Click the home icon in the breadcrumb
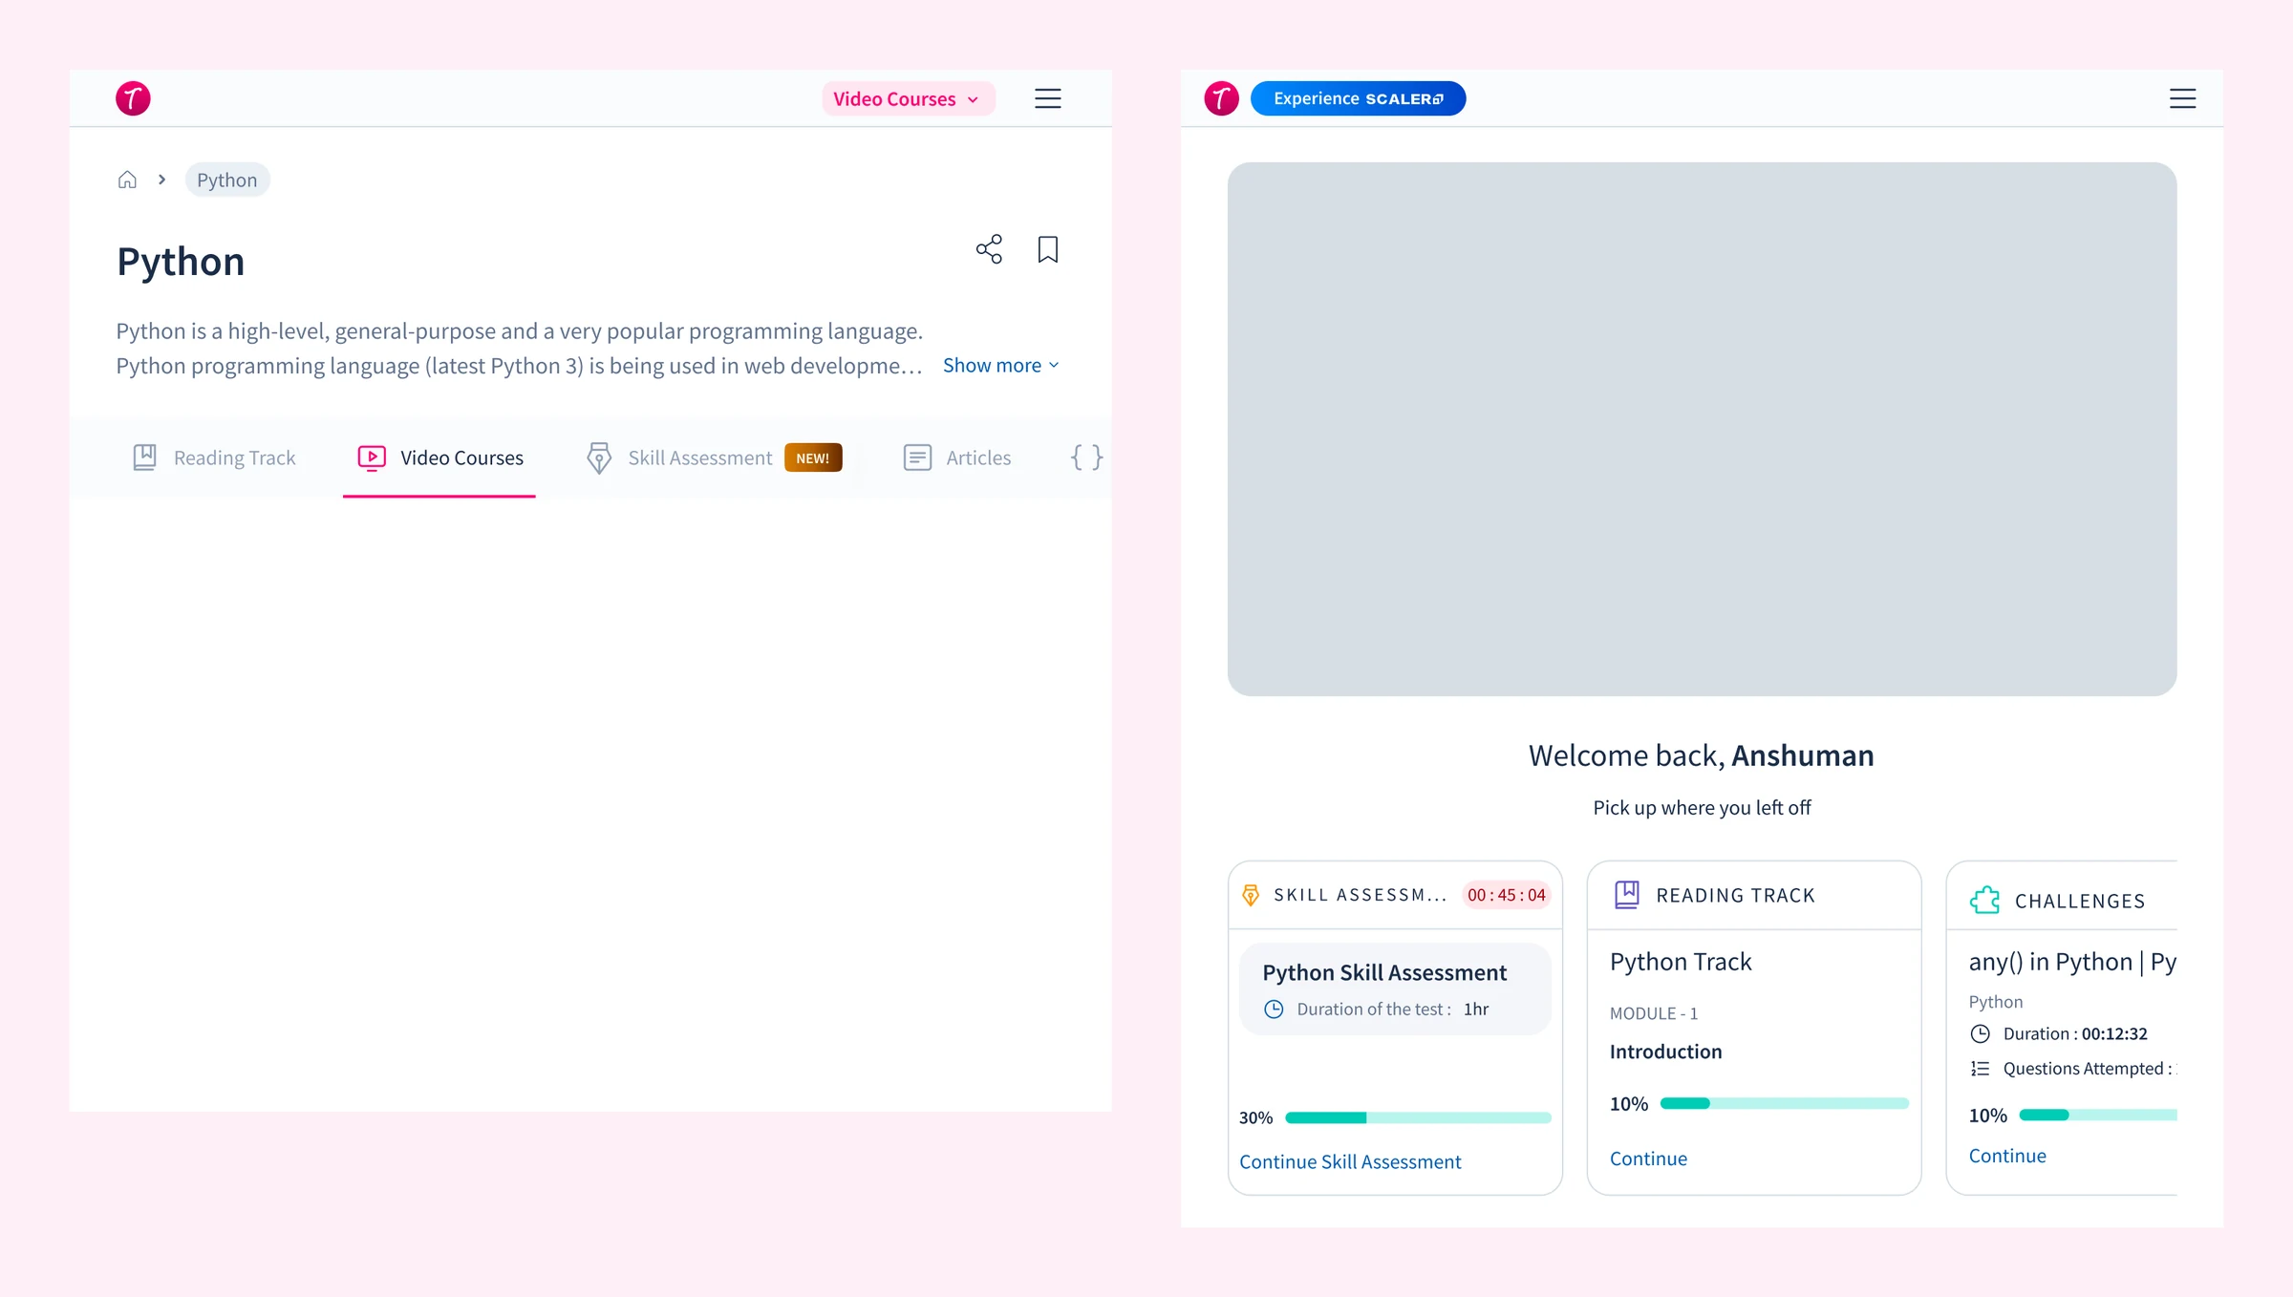The height and width of the screenshot is (1297, 2293). [127, 180]
